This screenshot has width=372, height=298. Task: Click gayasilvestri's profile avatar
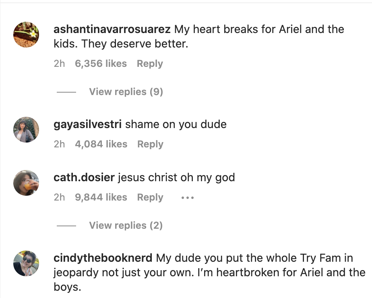pyautogui.click(x=26, y=130)
